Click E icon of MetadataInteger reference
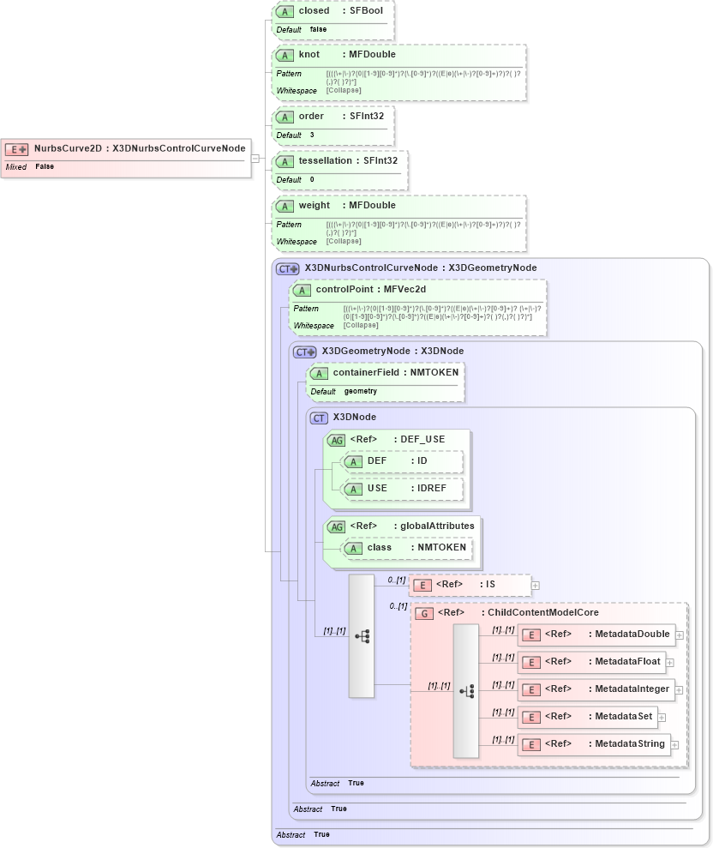 click(x=531, y=690)
